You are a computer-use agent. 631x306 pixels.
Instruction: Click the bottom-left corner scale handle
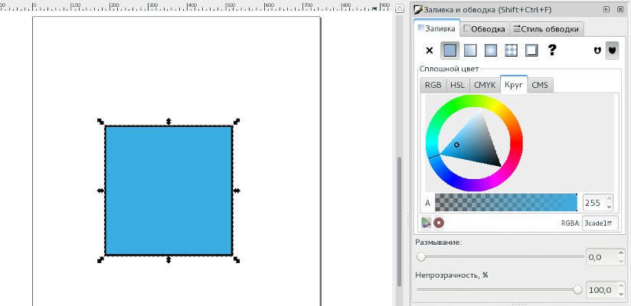100,260
